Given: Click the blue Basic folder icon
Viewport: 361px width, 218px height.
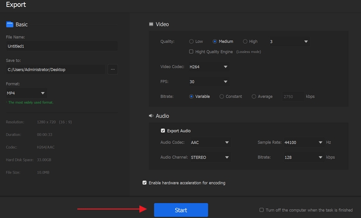Looking at the screenshot, I should point(10,24).
